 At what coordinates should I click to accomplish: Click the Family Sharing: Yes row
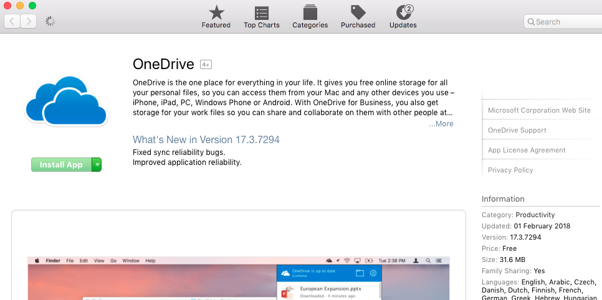(514, 271)
